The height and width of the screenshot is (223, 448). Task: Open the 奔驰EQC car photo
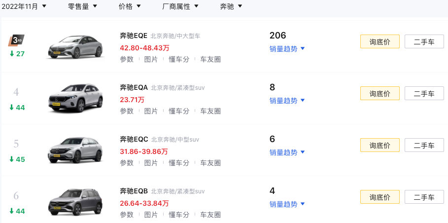(75, 150)
